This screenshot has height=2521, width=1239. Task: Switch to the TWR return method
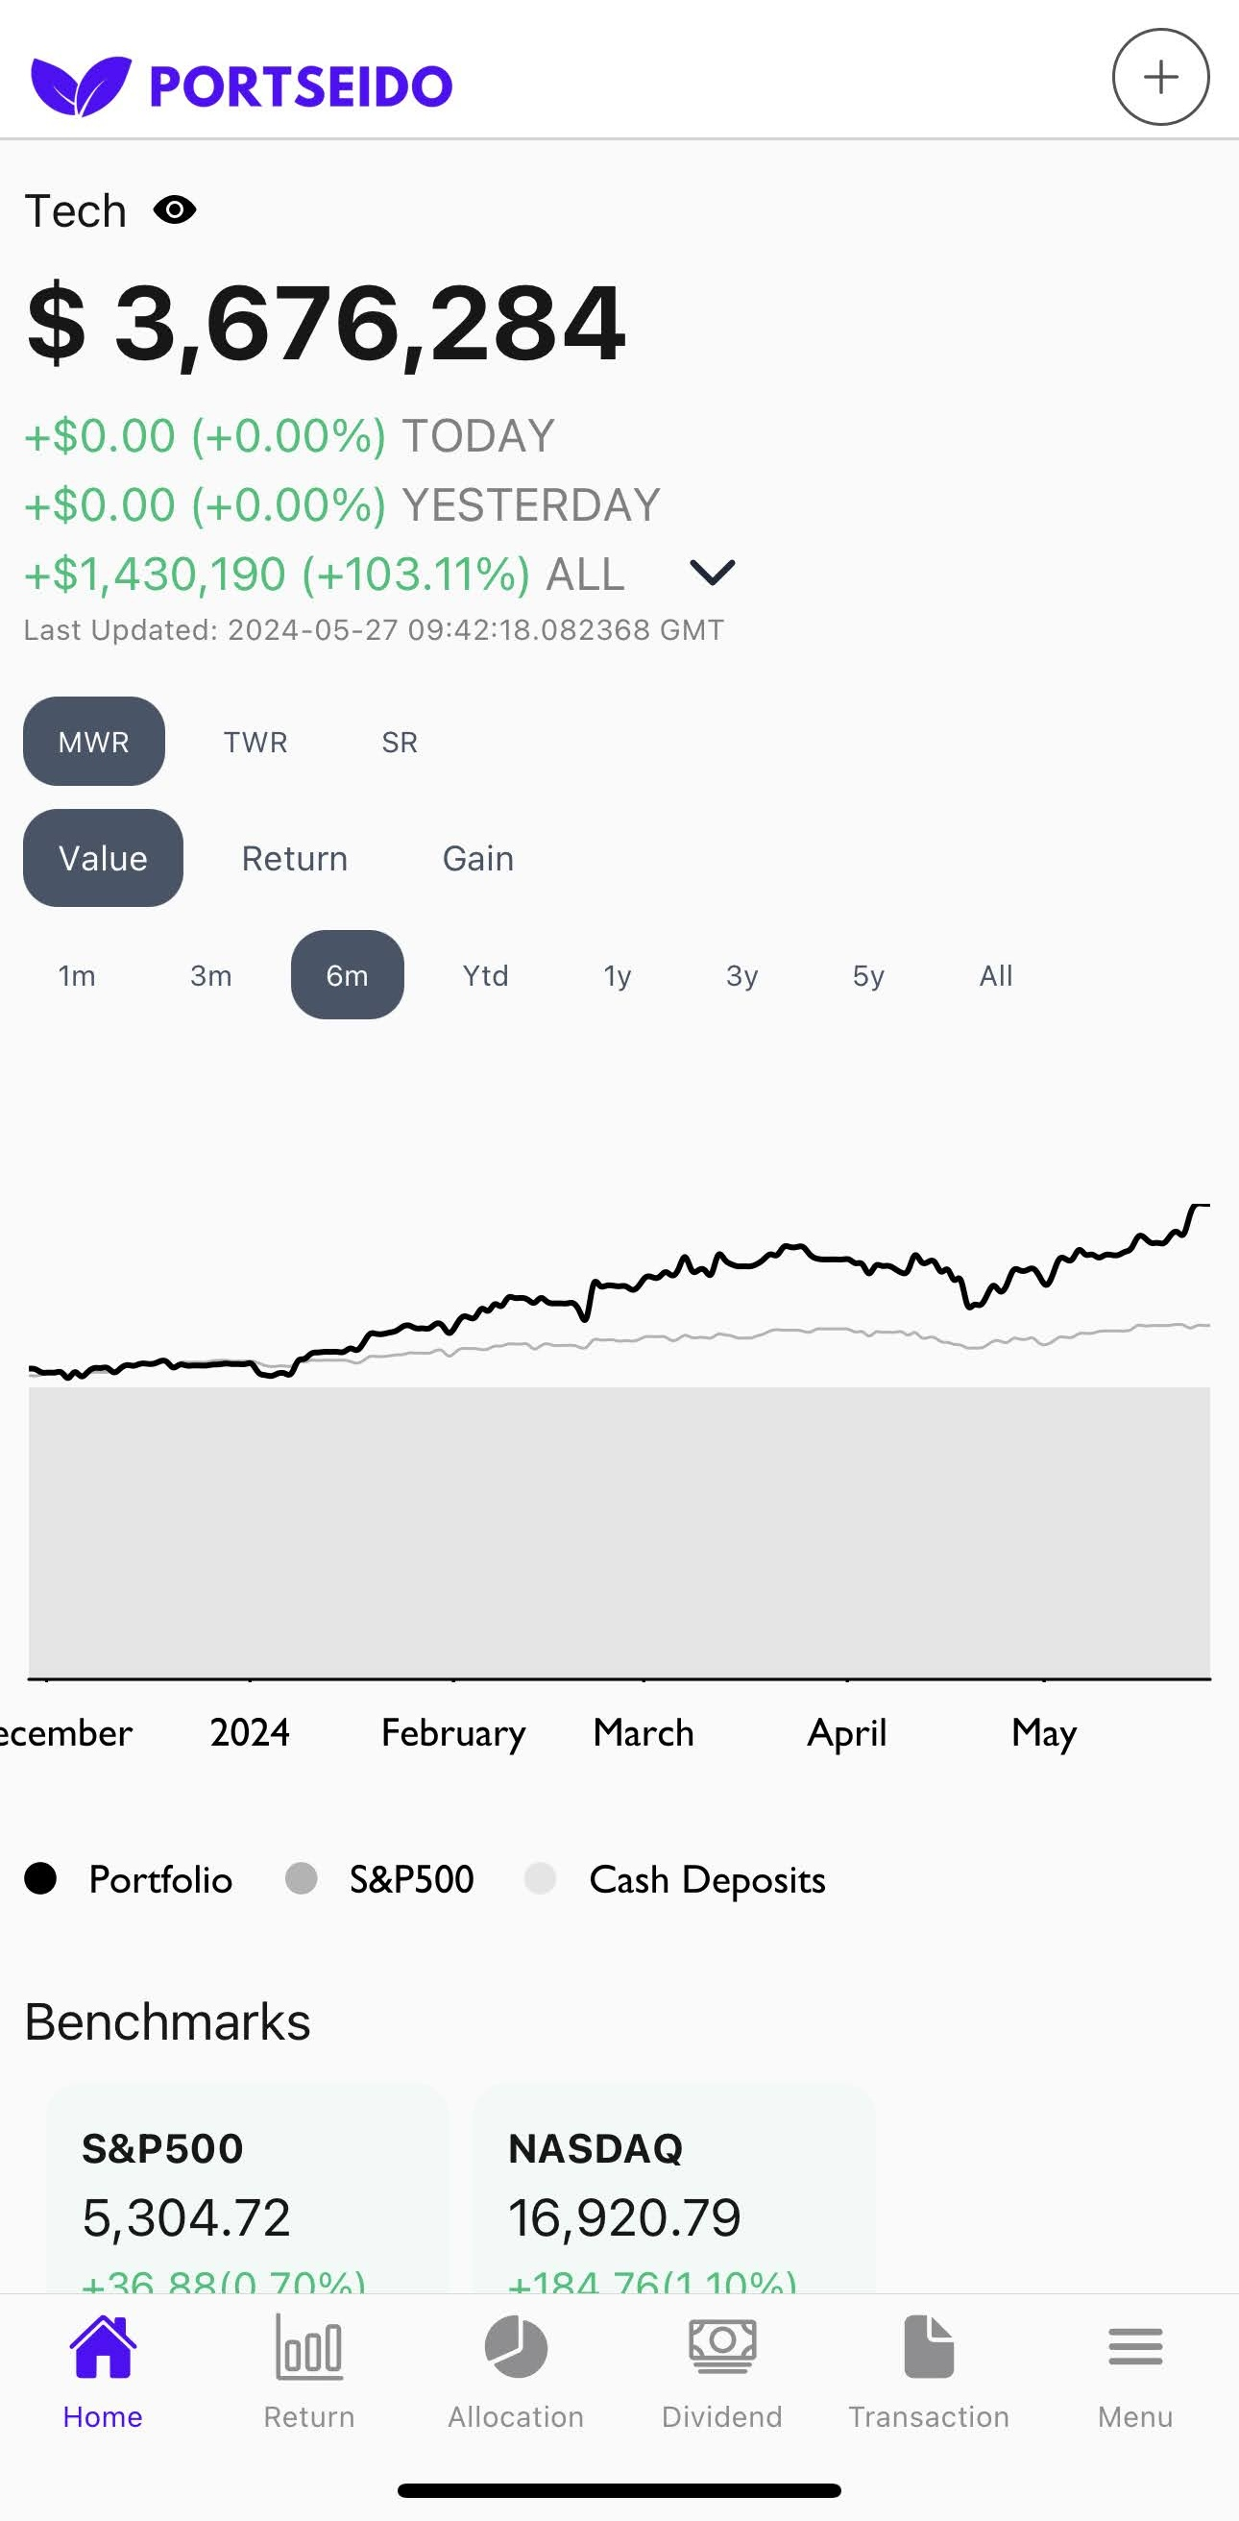(255, 742)
